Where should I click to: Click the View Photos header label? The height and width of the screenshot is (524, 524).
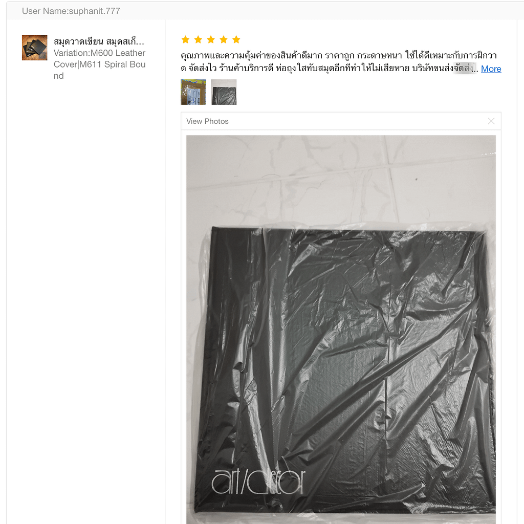[x=208, y=121]
